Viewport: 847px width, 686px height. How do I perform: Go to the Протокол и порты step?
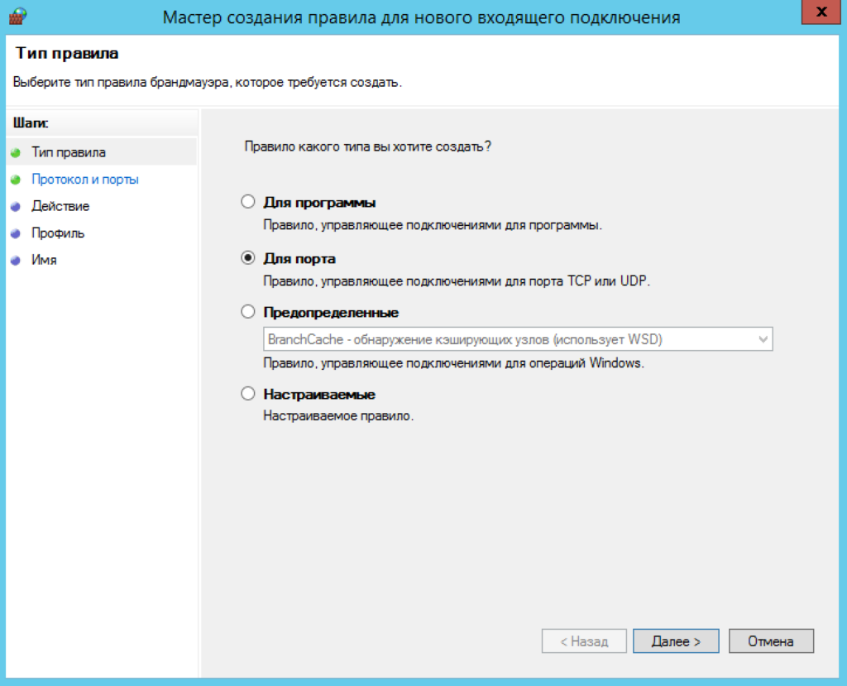pos(85,180)
